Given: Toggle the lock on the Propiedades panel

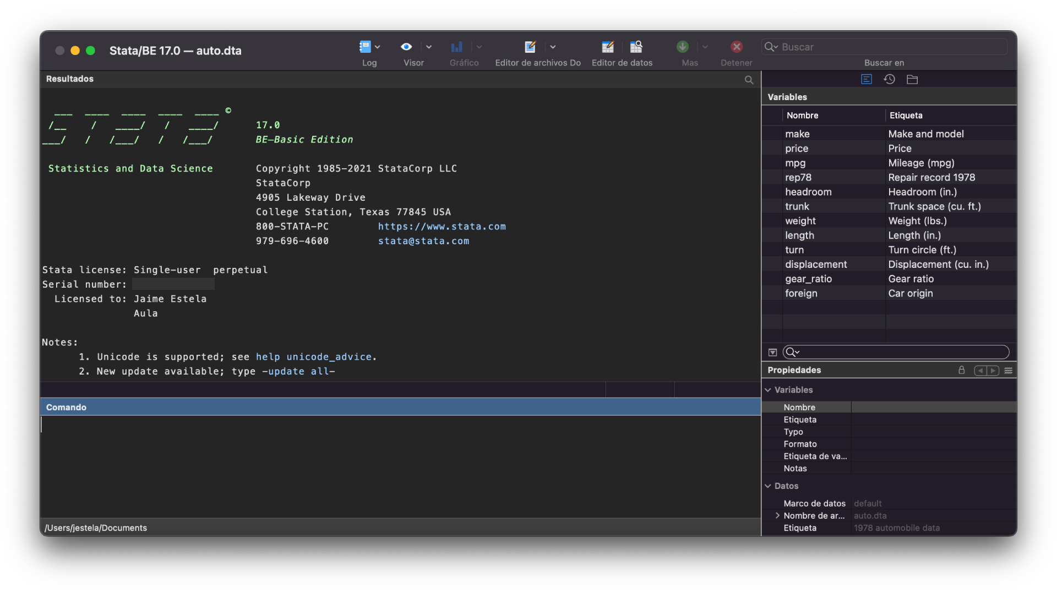Looking at the screenshot, I should click(x=961, y=370).
